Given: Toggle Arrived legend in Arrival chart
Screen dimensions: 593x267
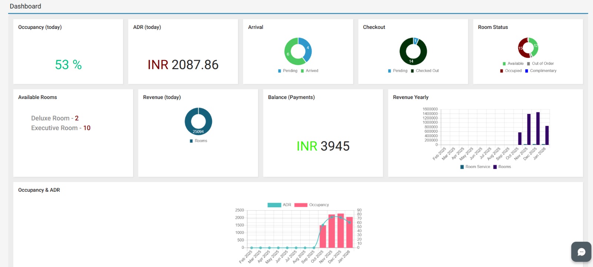Looking at the screenshot, I should coord(309,71).
